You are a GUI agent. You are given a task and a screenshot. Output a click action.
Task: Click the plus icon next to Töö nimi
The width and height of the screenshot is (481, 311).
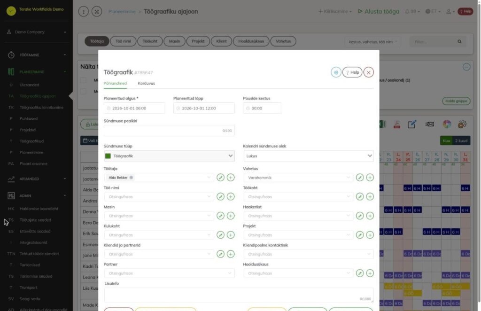pos(231,196)
